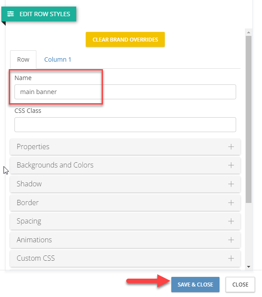Click the plus icon on Properties section

(231, 147)
